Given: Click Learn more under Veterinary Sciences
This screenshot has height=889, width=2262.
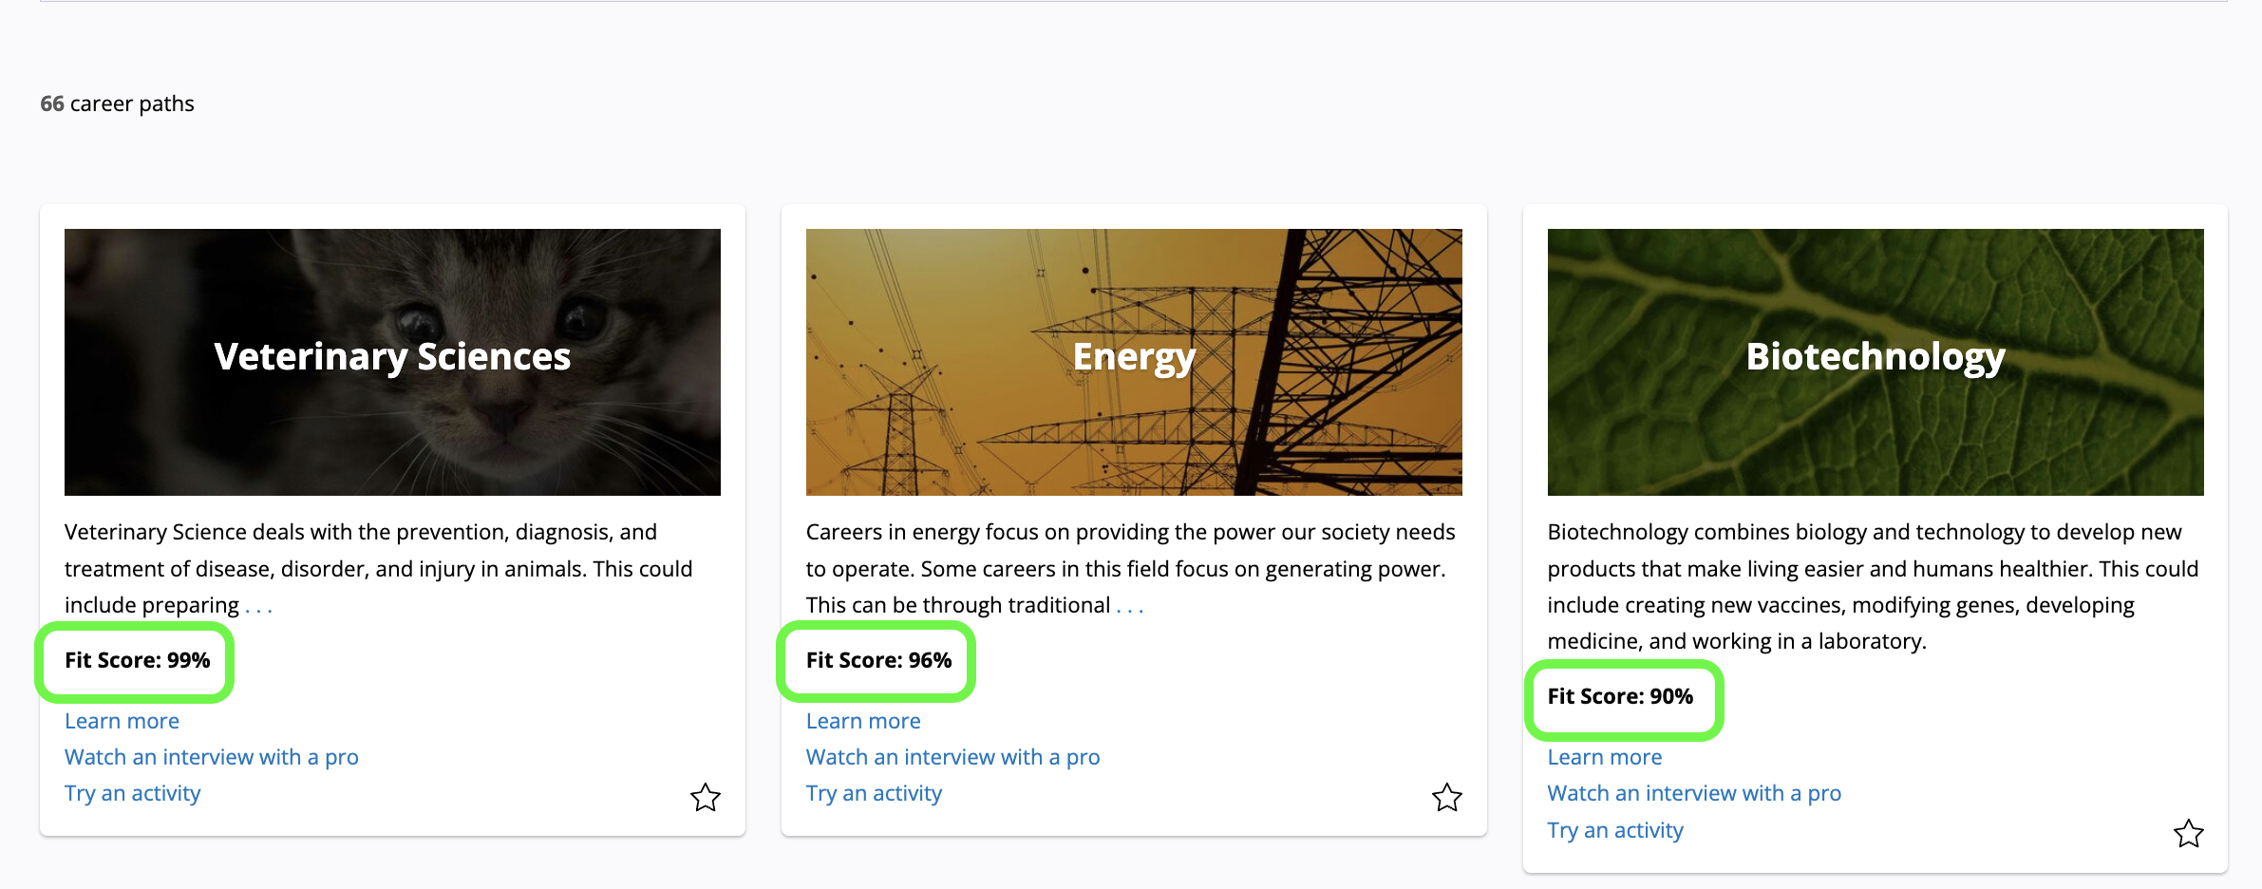Looking at the screenshot, I should 122,721.
